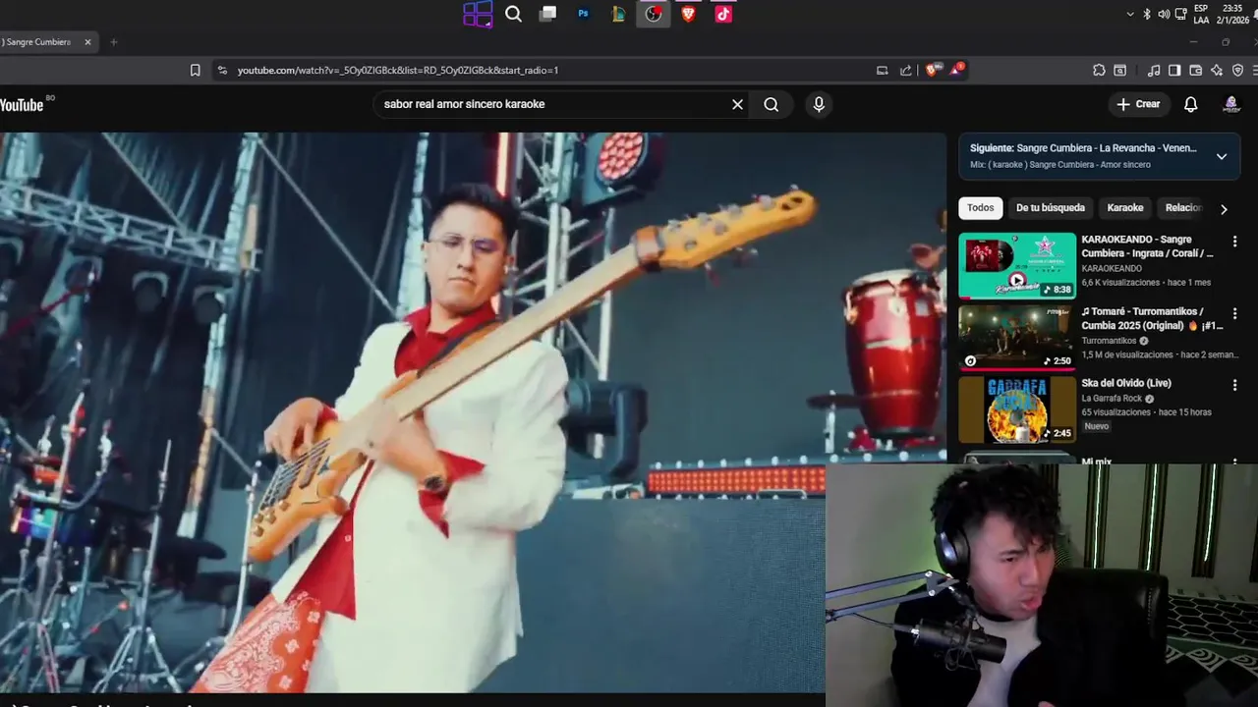The height and width of the screenshot is (707, 1258).
Task: Open Ska del Olvido (Live) title
Action: pos(1126,383)
